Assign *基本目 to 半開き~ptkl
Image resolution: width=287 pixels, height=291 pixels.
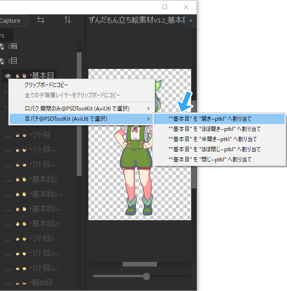coord(219,139)
